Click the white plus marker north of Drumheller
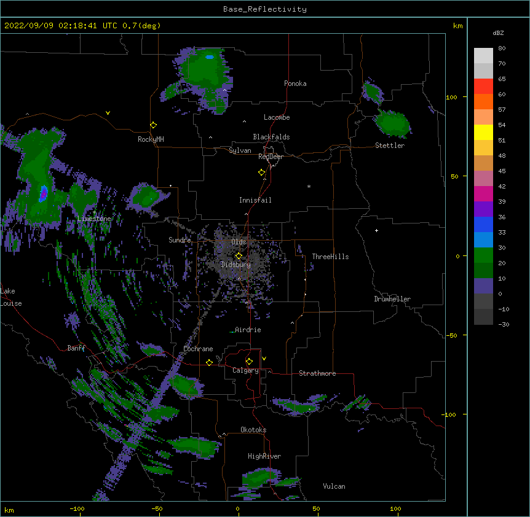 pos(376,230)
